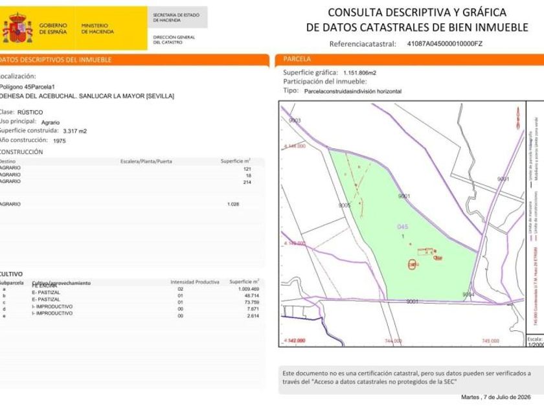This screenshot has height=408, width=544.
Task: Click graphic surface value '1.151.806m2'
Action: click(x=360, y=73)
